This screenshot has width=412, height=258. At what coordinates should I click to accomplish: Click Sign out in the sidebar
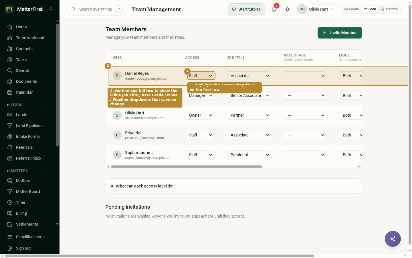pos(23,248)
